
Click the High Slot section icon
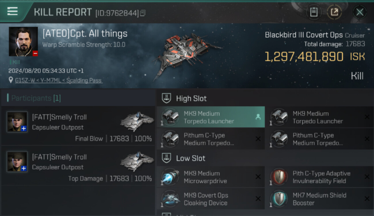tap(167, 98)
